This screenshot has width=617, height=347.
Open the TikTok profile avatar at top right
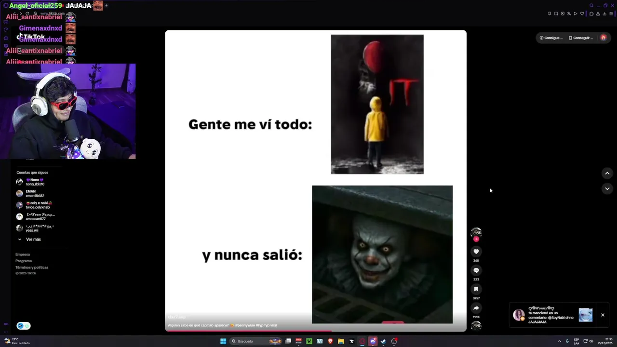[603, 38]
